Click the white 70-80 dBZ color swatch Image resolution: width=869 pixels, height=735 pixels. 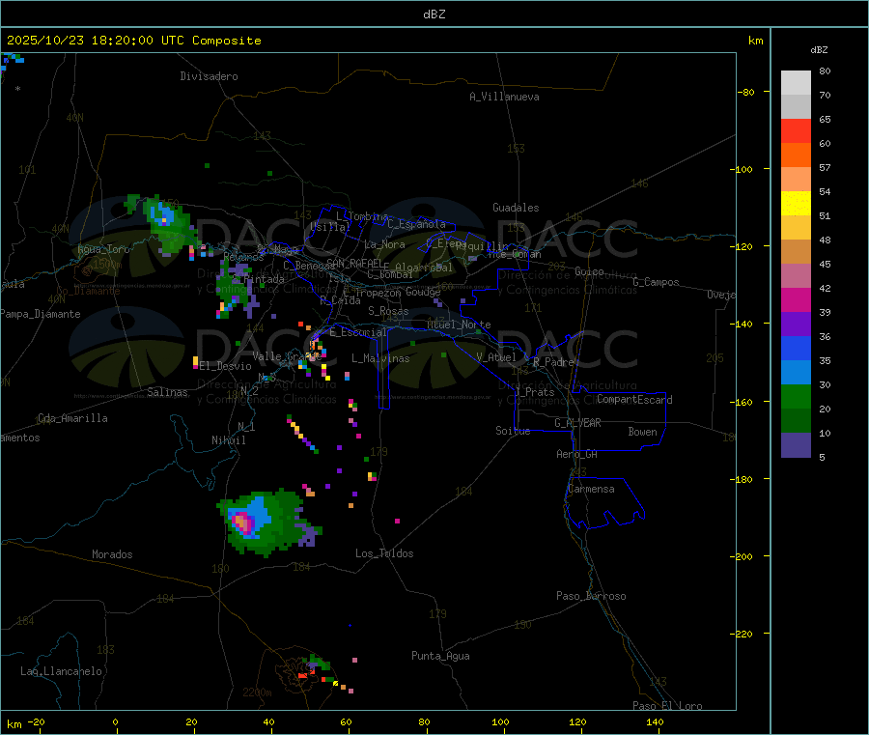[x=796, y=83]
